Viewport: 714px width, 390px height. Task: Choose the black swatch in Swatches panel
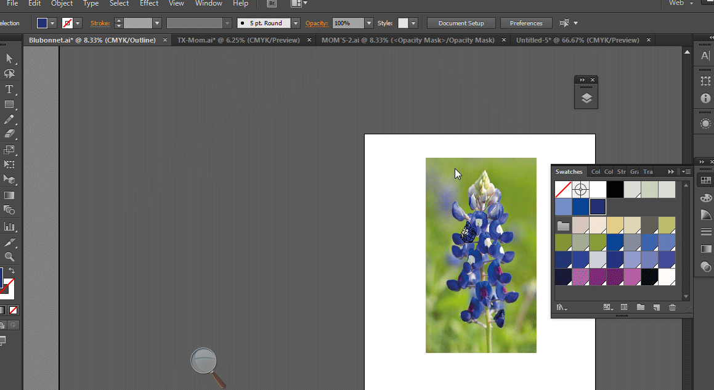615,189
